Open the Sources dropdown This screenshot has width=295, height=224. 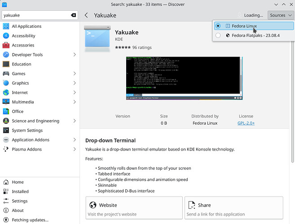point(281,15)
